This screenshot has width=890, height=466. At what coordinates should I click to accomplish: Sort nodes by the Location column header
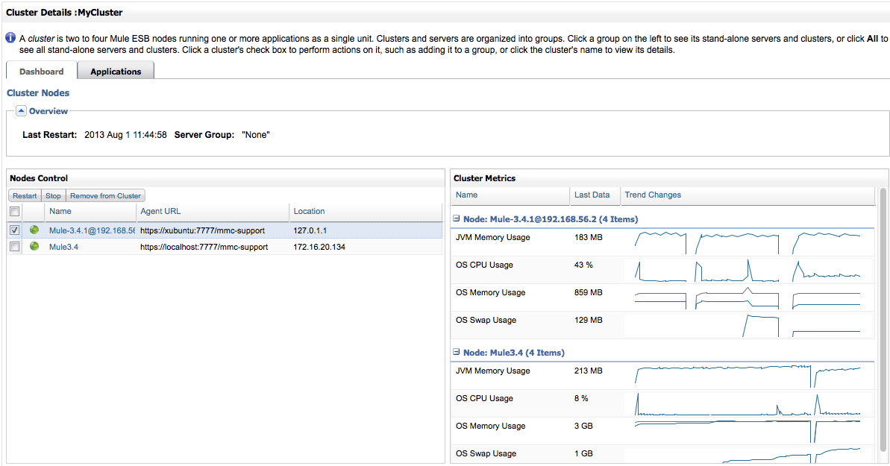[309, 211]
